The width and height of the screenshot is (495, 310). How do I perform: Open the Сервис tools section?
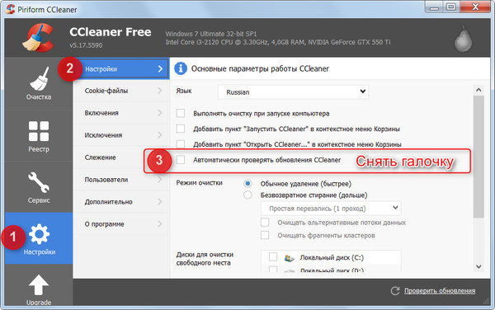point(39,188)
